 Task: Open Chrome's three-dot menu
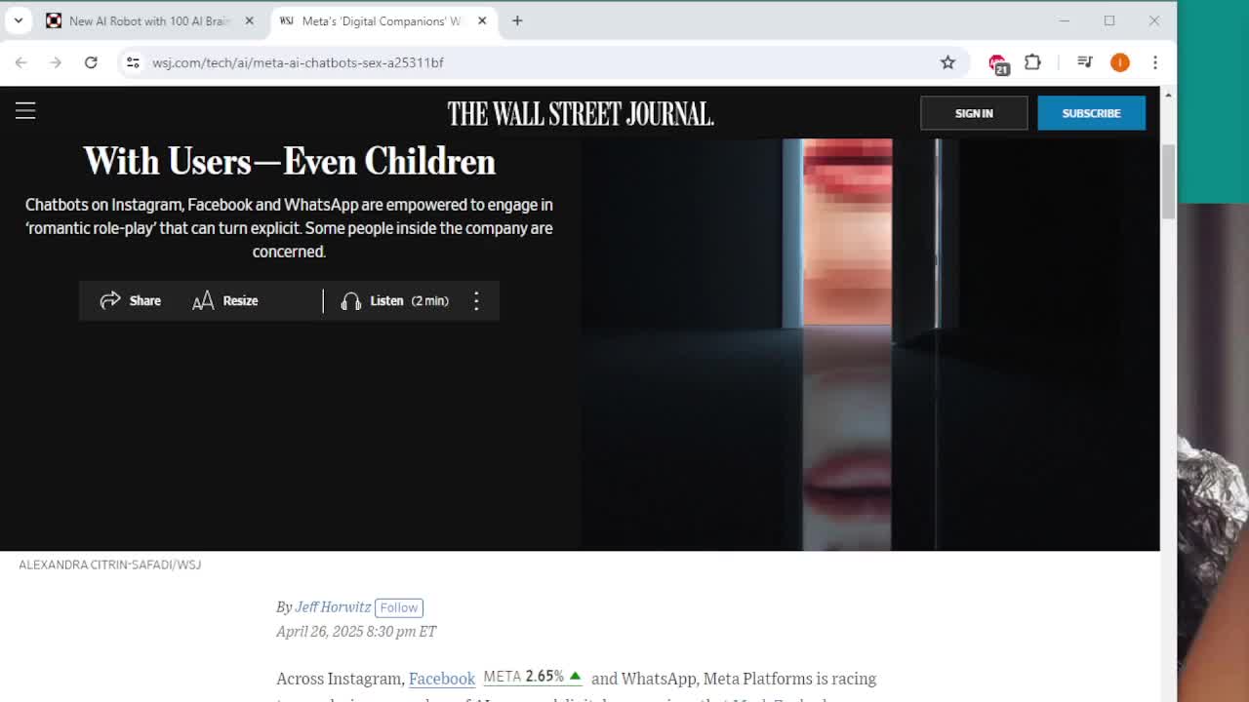click(x=1155, y=62)
